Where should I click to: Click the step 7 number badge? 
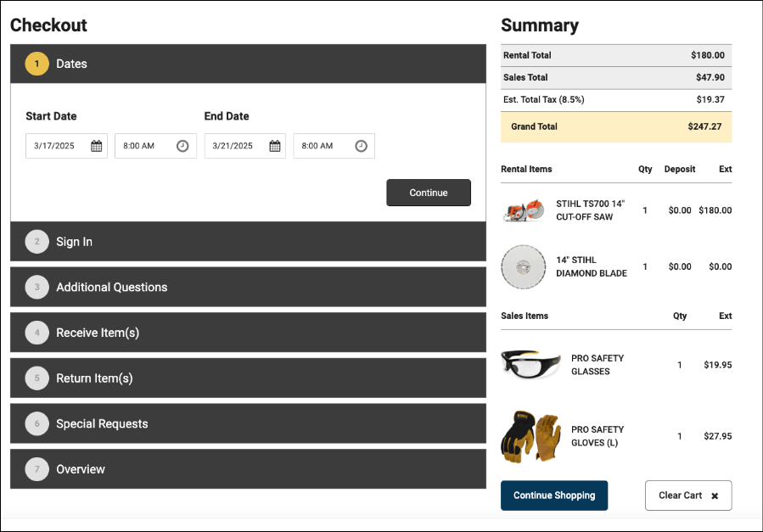click(37, 469)
